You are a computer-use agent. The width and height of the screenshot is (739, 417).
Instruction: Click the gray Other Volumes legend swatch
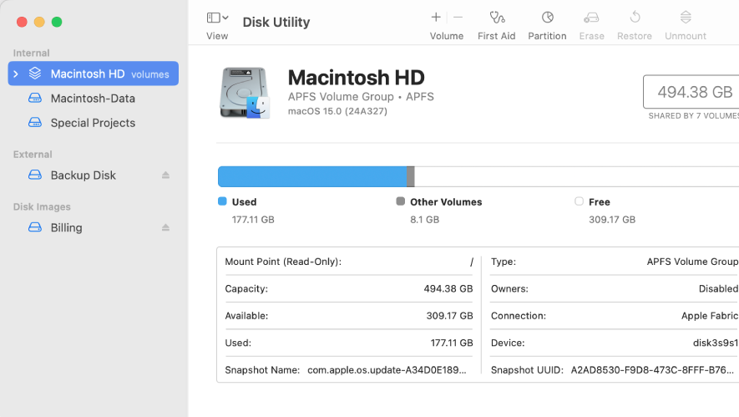[401, 201]
